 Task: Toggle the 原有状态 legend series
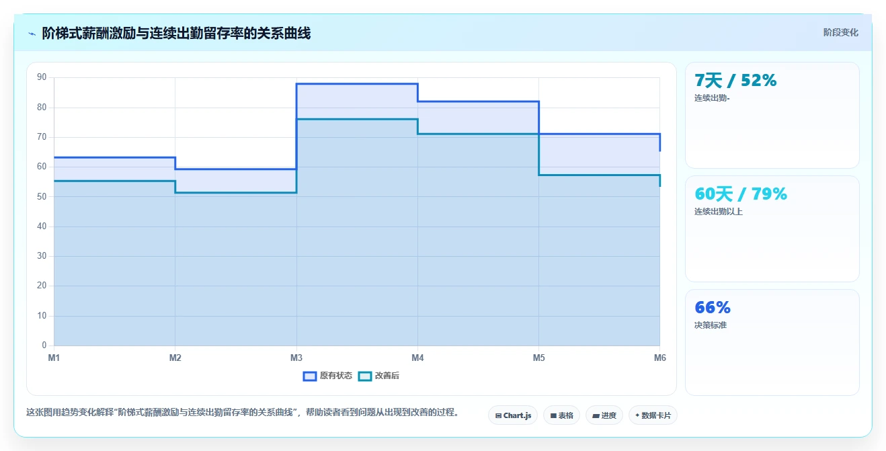pyautogui.click(x=327, y=376)
